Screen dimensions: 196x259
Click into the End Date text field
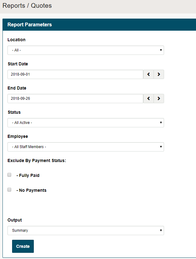pyautogui.click(x=75, y=99)
